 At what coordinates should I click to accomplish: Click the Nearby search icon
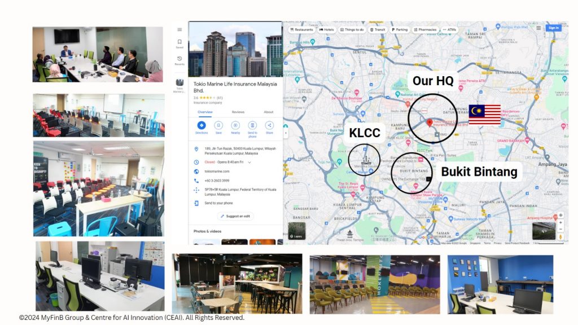[235, 125]
